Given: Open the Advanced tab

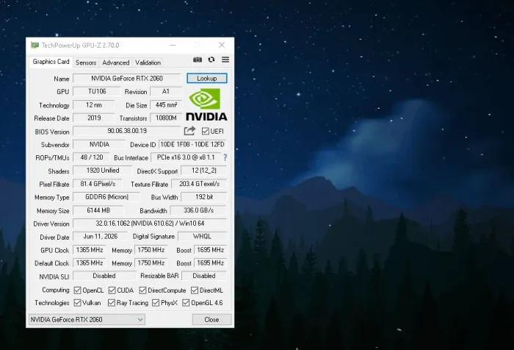Looking at the screenshot, I should [x=116, y=63].
